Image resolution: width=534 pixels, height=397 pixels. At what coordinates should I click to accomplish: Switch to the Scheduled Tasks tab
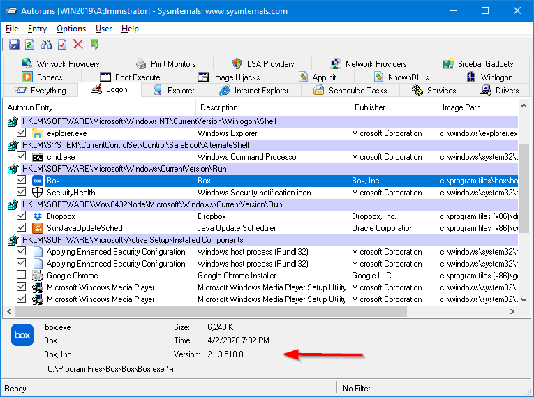pyautogui.click(x=350, y=91)
